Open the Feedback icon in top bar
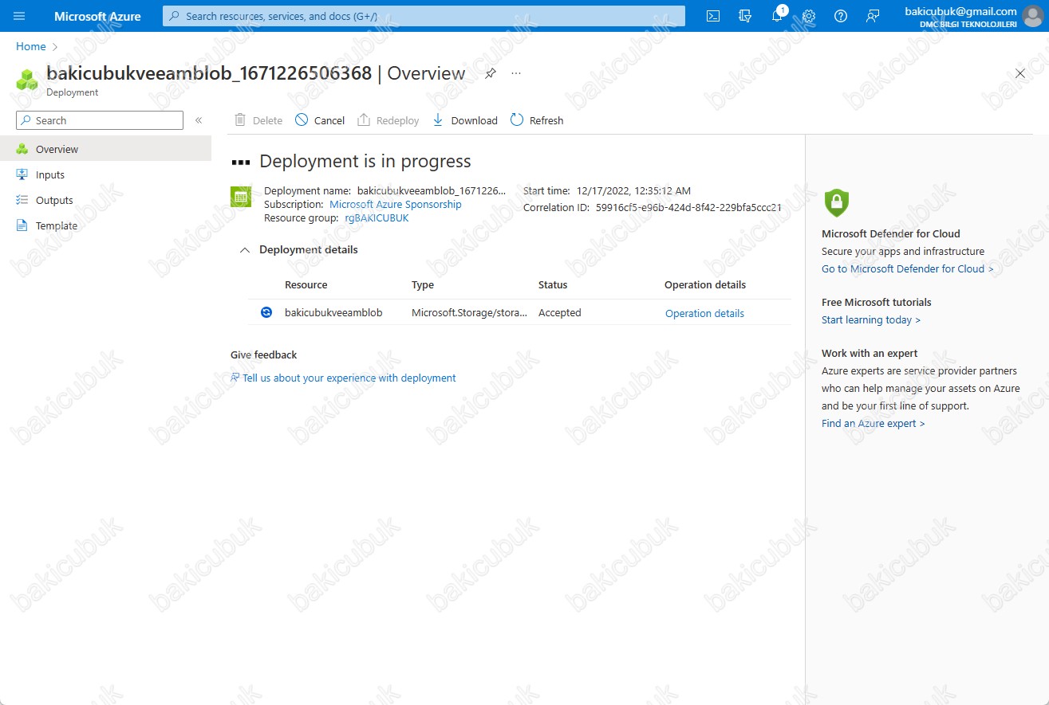This screenshot has width=1049, height=705. 873,16
